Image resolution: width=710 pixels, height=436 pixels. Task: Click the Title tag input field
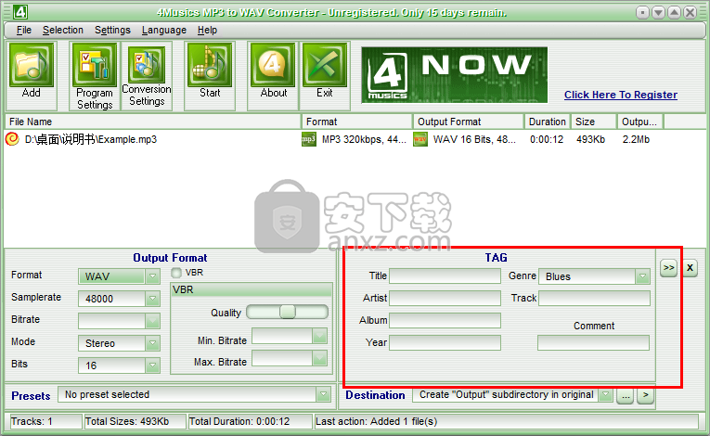[445, 276]
